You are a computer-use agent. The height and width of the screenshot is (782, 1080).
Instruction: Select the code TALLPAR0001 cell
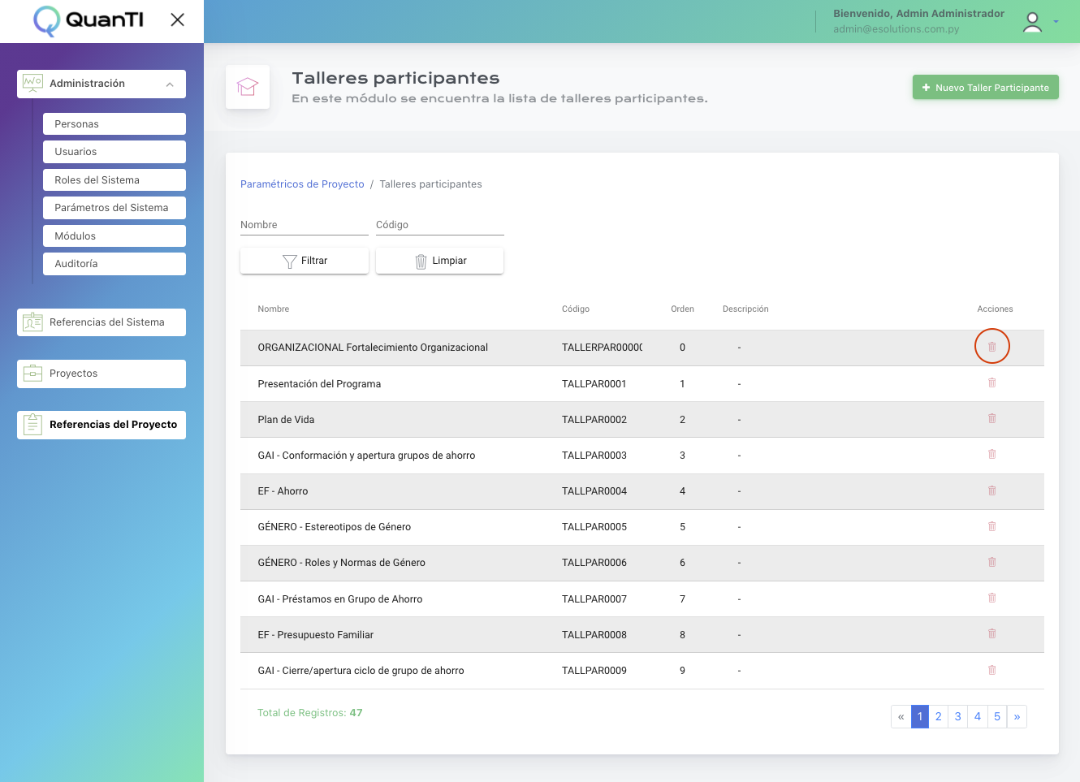(x=594, y=384)
